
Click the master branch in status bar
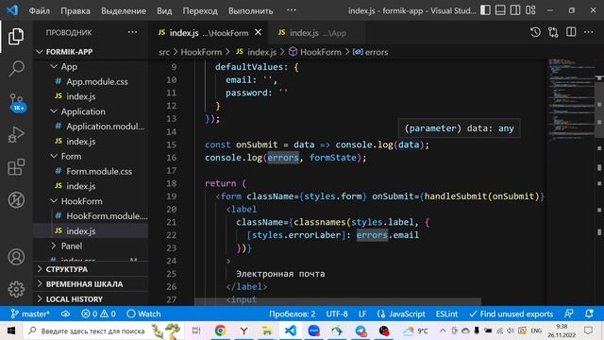(30, 314)
